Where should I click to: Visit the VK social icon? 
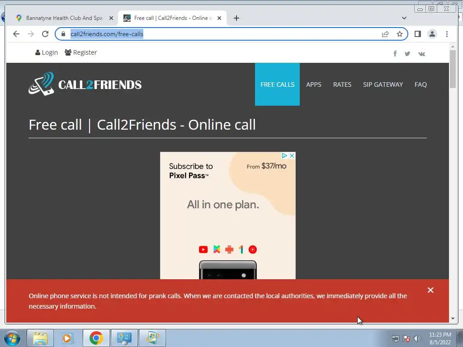pos(421,54)
